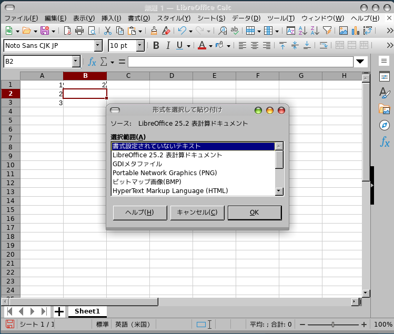Select Portable Network Graphics (PNG) entry
This screenshot has height=334, width=394.
pos(193,173)
